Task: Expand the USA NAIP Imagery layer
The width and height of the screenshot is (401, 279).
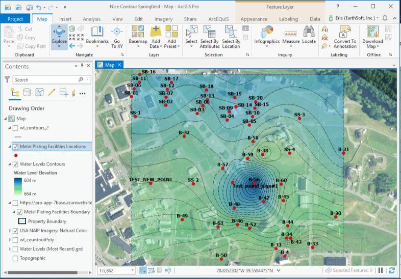Action: pyautogui.click(x=10, y=231)
